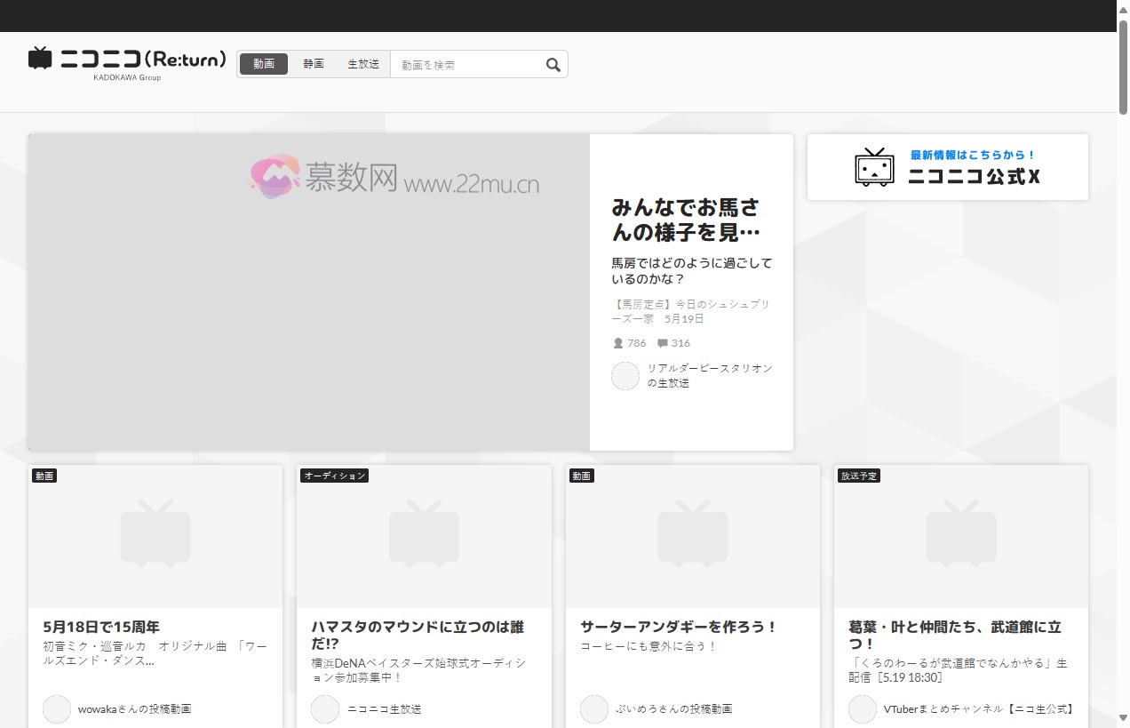
Task: Switch to the 動画 tab
Action: pyautogui.click(x=263, y=63)
